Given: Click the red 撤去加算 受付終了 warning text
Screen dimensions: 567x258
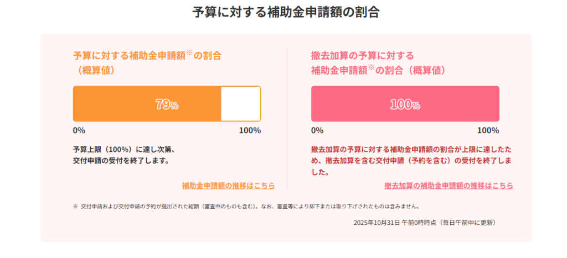Looking at the screenshot, I should point(411,161).
